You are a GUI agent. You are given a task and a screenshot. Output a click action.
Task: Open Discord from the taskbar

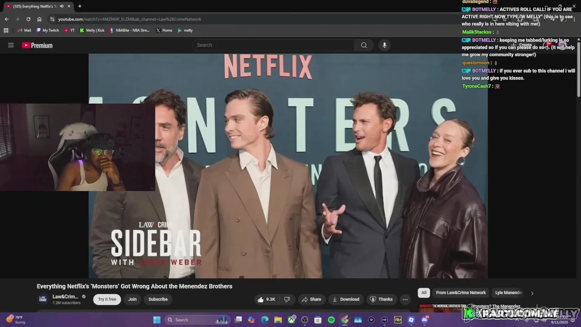pos(424,320)
